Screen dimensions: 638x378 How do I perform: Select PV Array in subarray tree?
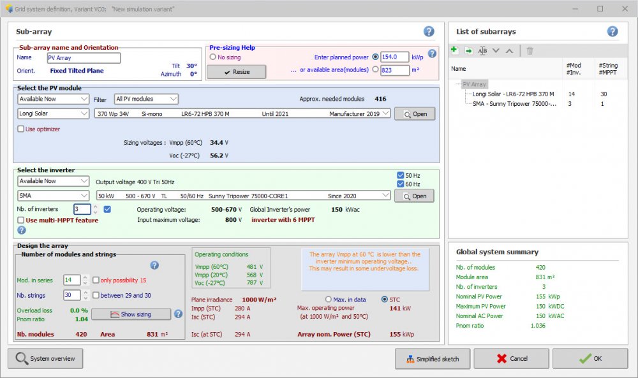(474, 84)
